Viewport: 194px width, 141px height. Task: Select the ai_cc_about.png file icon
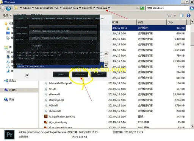45,122
